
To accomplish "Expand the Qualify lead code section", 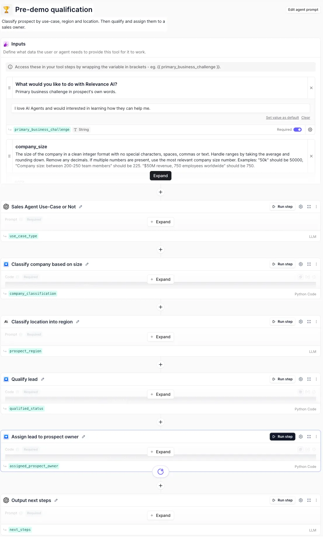I will pyautogui.click(x=161, y=394).
